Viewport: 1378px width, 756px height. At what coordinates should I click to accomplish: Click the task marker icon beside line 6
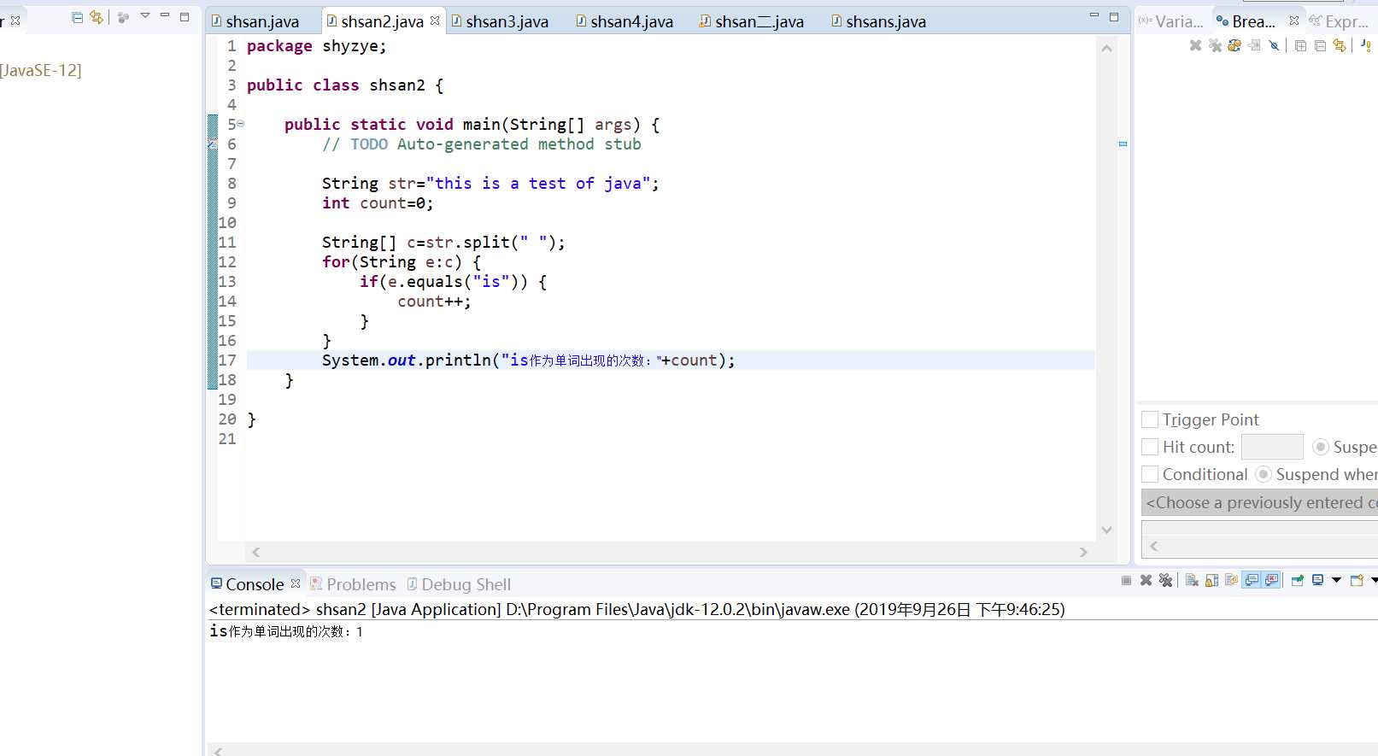coord(213,144)
